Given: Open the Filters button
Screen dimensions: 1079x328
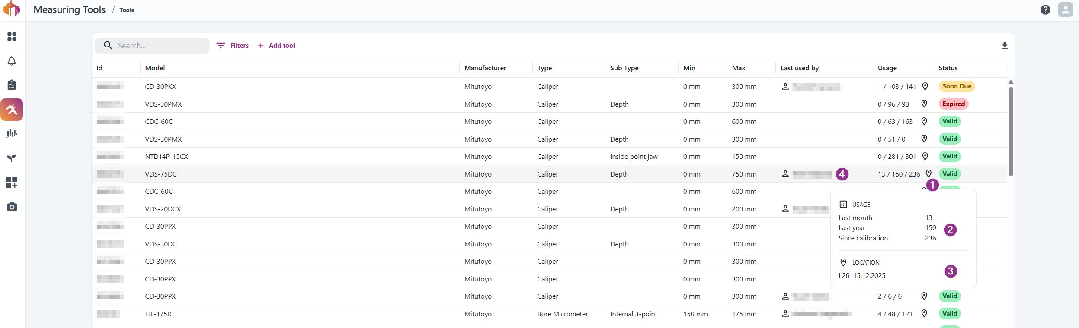Looking at the screenshot, I should (x=233, y=46).
